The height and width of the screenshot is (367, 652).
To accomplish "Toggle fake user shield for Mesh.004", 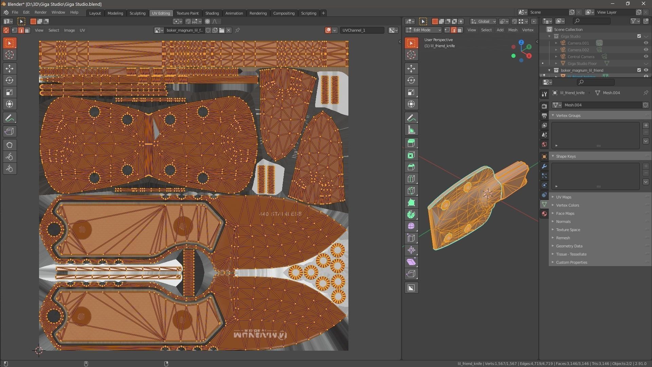I will (x=645, y=105).
